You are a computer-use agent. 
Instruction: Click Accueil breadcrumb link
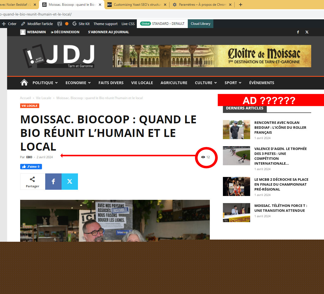pyautogui.click(x=25, y=98)
